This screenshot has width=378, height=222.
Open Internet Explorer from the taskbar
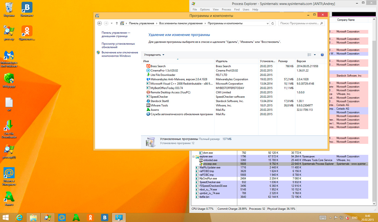point(19,218)
